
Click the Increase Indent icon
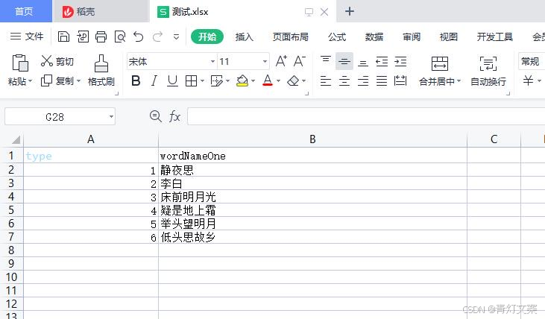[400, 62]
